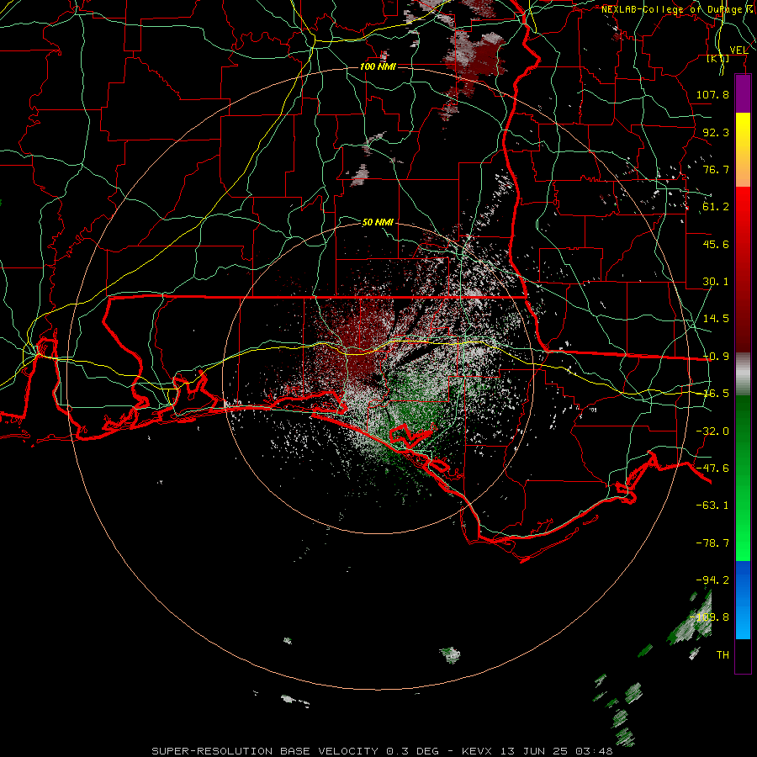Select the 92.3 value on velocity scale
The width and height of the screenshot is (757, 757).
coord(716,132)
